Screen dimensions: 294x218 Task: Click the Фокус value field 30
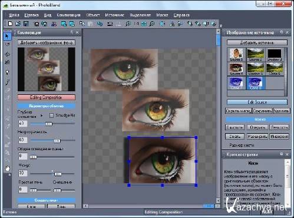[23, 173]
